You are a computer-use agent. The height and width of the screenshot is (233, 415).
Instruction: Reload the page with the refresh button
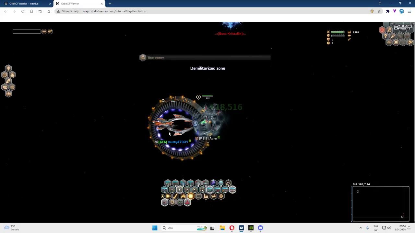tap(23, 11)
